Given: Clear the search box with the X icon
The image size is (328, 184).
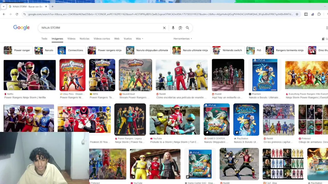Looking at the screenshot, I should tap(164, 28).
